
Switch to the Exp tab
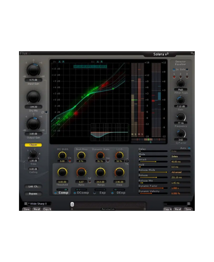102,193
